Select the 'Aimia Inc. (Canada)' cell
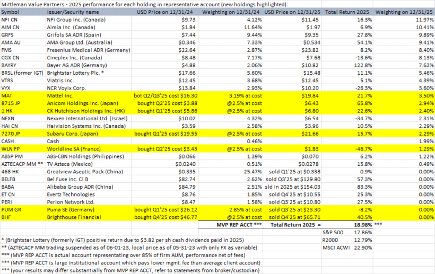This screenshot has height=274, width=435. click(89, 27)
